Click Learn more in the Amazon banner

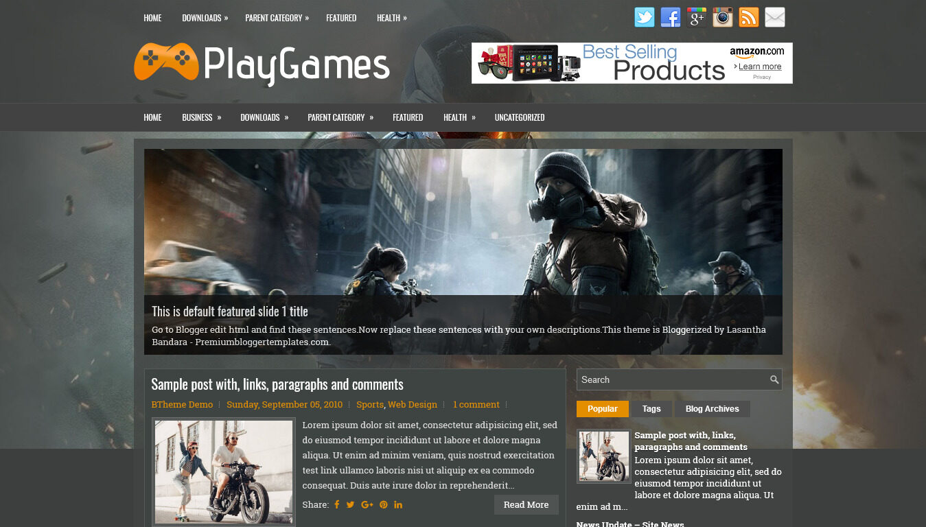pos(759,67)
